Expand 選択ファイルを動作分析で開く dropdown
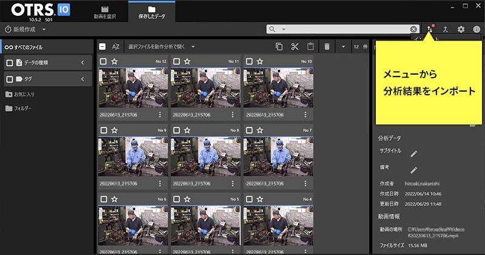The width and height of the screenshot is (485, 255). 193,47
